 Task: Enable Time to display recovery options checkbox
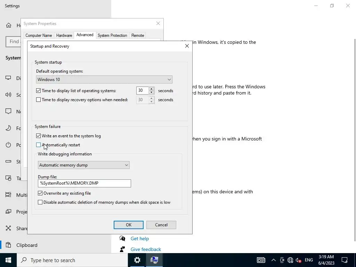(38, 100)
